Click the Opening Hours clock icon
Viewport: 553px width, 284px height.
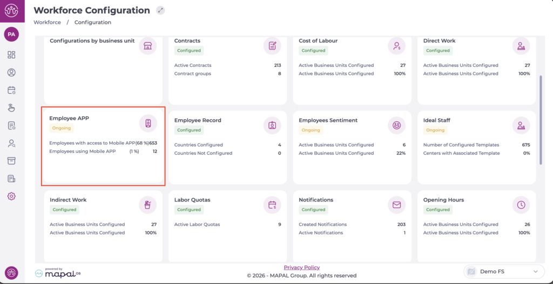[x=521, y=205]
